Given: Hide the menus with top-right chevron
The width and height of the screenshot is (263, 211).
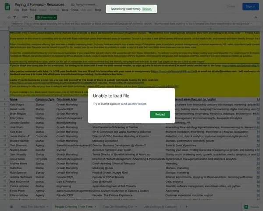Looking at the screenshot, I should [x=256, y=17].
